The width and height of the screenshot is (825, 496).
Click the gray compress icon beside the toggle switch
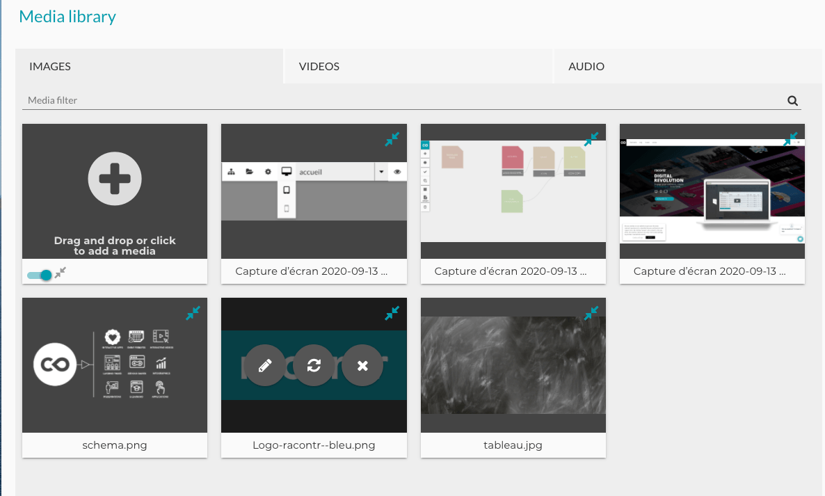pyautogui.click(x=61, y=273)
